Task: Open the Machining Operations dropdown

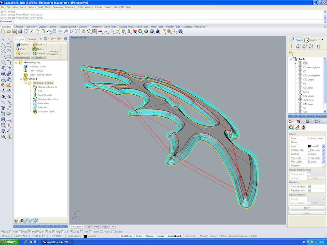Action: (x=54, y=53)
